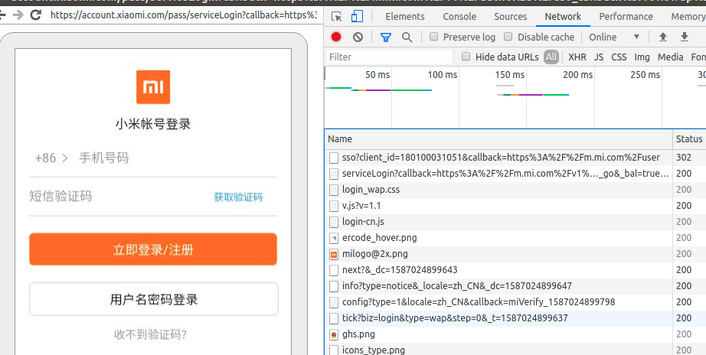Toggle the device toolbar icon
Image resolution: width=706 pixels, height=355 pixels.
[357, 17]
